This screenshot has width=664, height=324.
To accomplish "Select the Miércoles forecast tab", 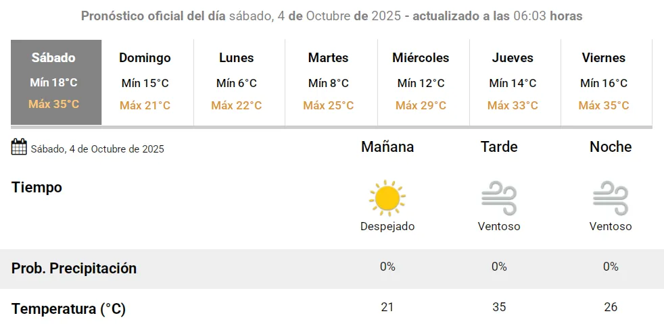I will (421, 82).
